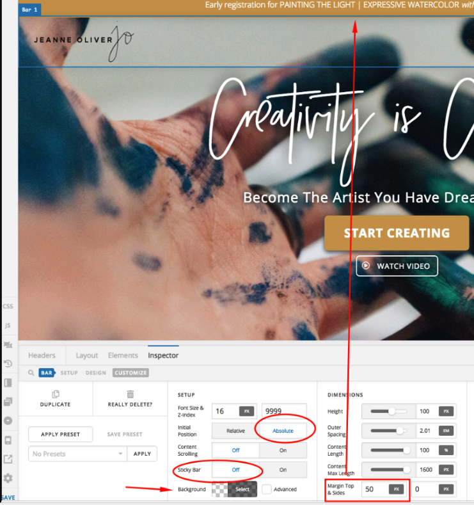Screen dimensions: 474x505
Task: Switch to the Elements tab
Action: point(123,355)
